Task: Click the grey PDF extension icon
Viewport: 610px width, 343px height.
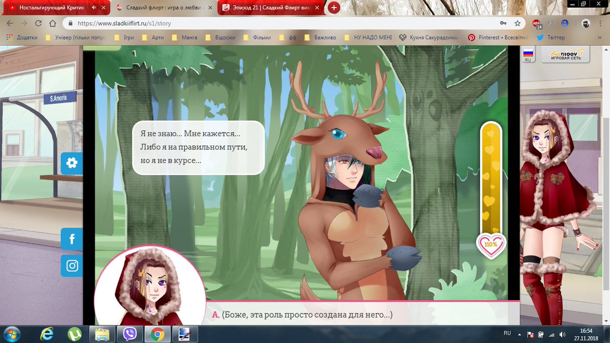Action: pyautogui.click(x=551, y=23)
